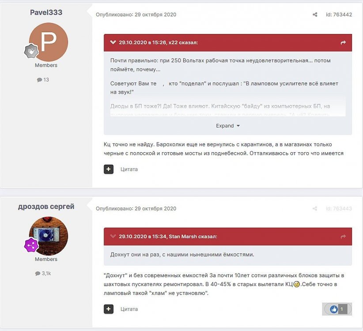The width and height of the screenshot is (363, 331).
Task: Click дроздов сергей's purple rank badge
Action: click(31, 245)
